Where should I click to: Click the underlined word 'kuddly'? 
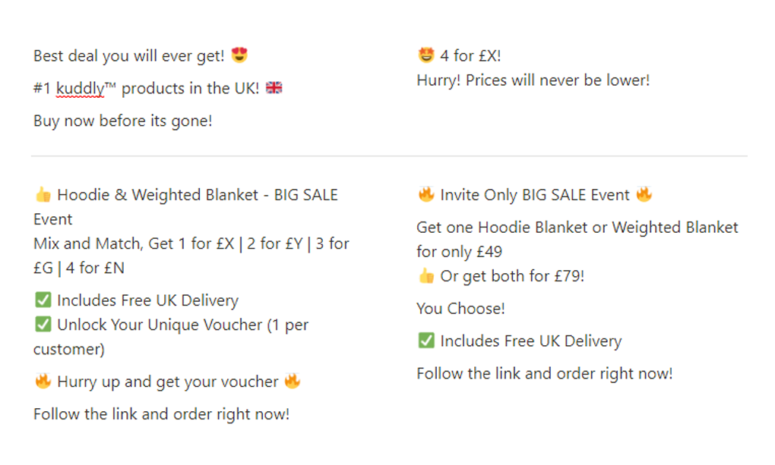pos(80,89)
